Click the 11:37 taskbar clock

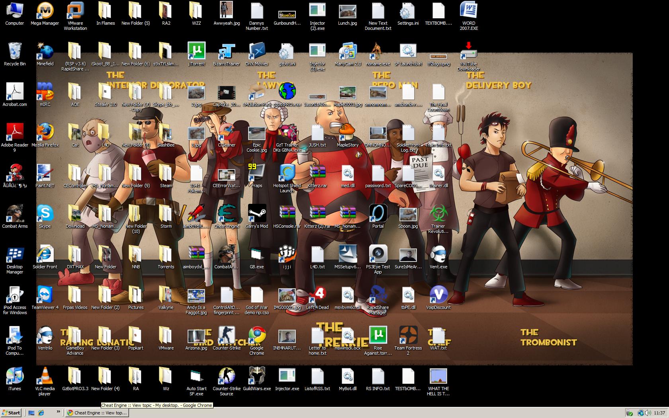(x=659, y=413)
